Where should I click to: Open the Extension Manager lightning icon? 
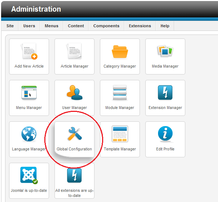165,93
